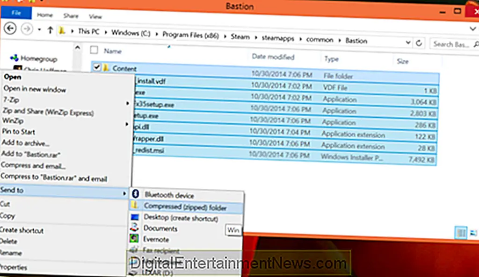
Task: Select Zip and Share (WinZip Express)
Action: click(48, 112)
